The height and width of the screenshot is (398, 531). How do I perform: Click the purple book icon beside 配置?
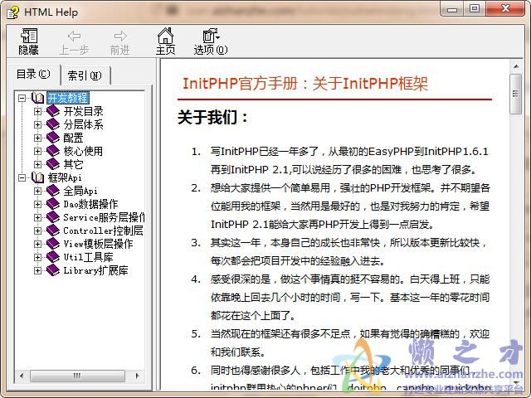pos(53,138)
